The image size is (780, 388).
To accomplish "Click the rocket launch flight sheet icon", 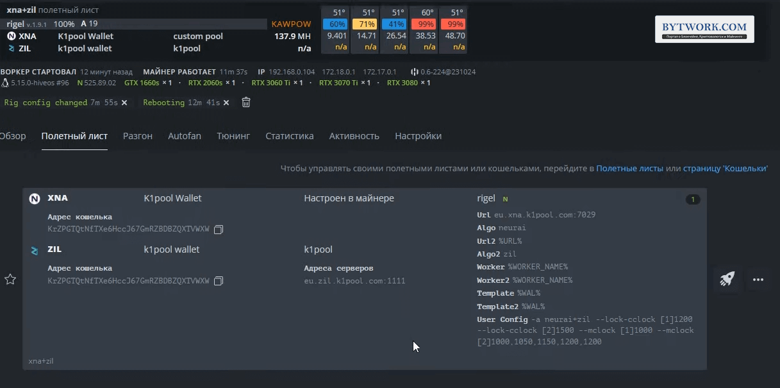I will coord(727,280).
